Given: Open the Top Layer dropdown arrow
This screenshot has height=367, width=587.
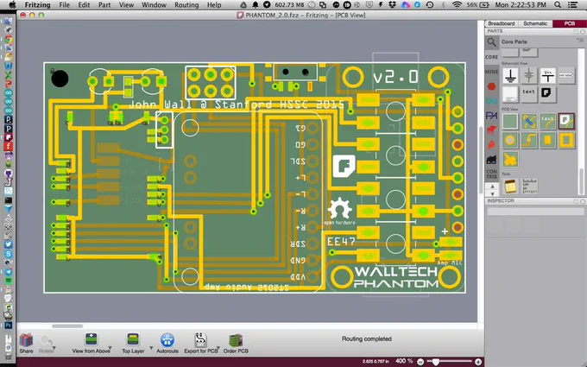Looking at the screenshot, I should point(151,349).
